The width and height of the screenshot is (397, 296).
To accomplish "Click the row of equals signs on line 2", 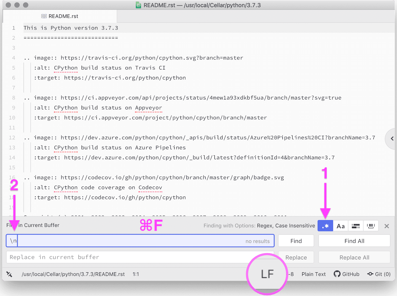I will (x=71, y=38).
